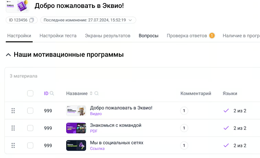This screenshot has width=260, height=158.
Task: Open search in the ID column
Action: pyautogui.click(x=52, y=93)
